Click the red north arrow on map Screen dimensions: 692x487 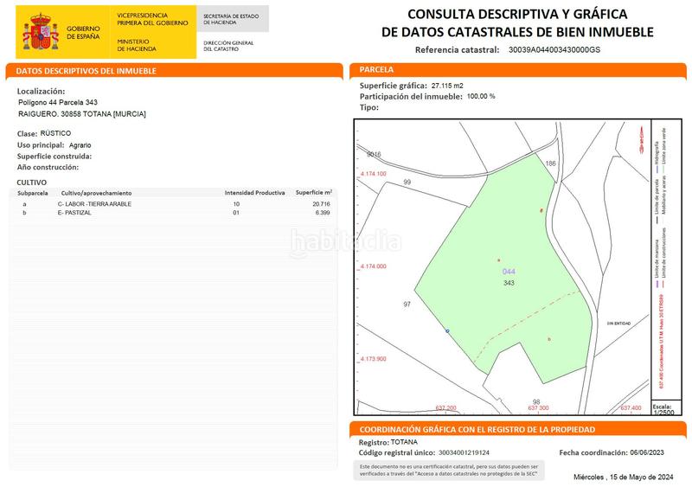coord(640,136)
